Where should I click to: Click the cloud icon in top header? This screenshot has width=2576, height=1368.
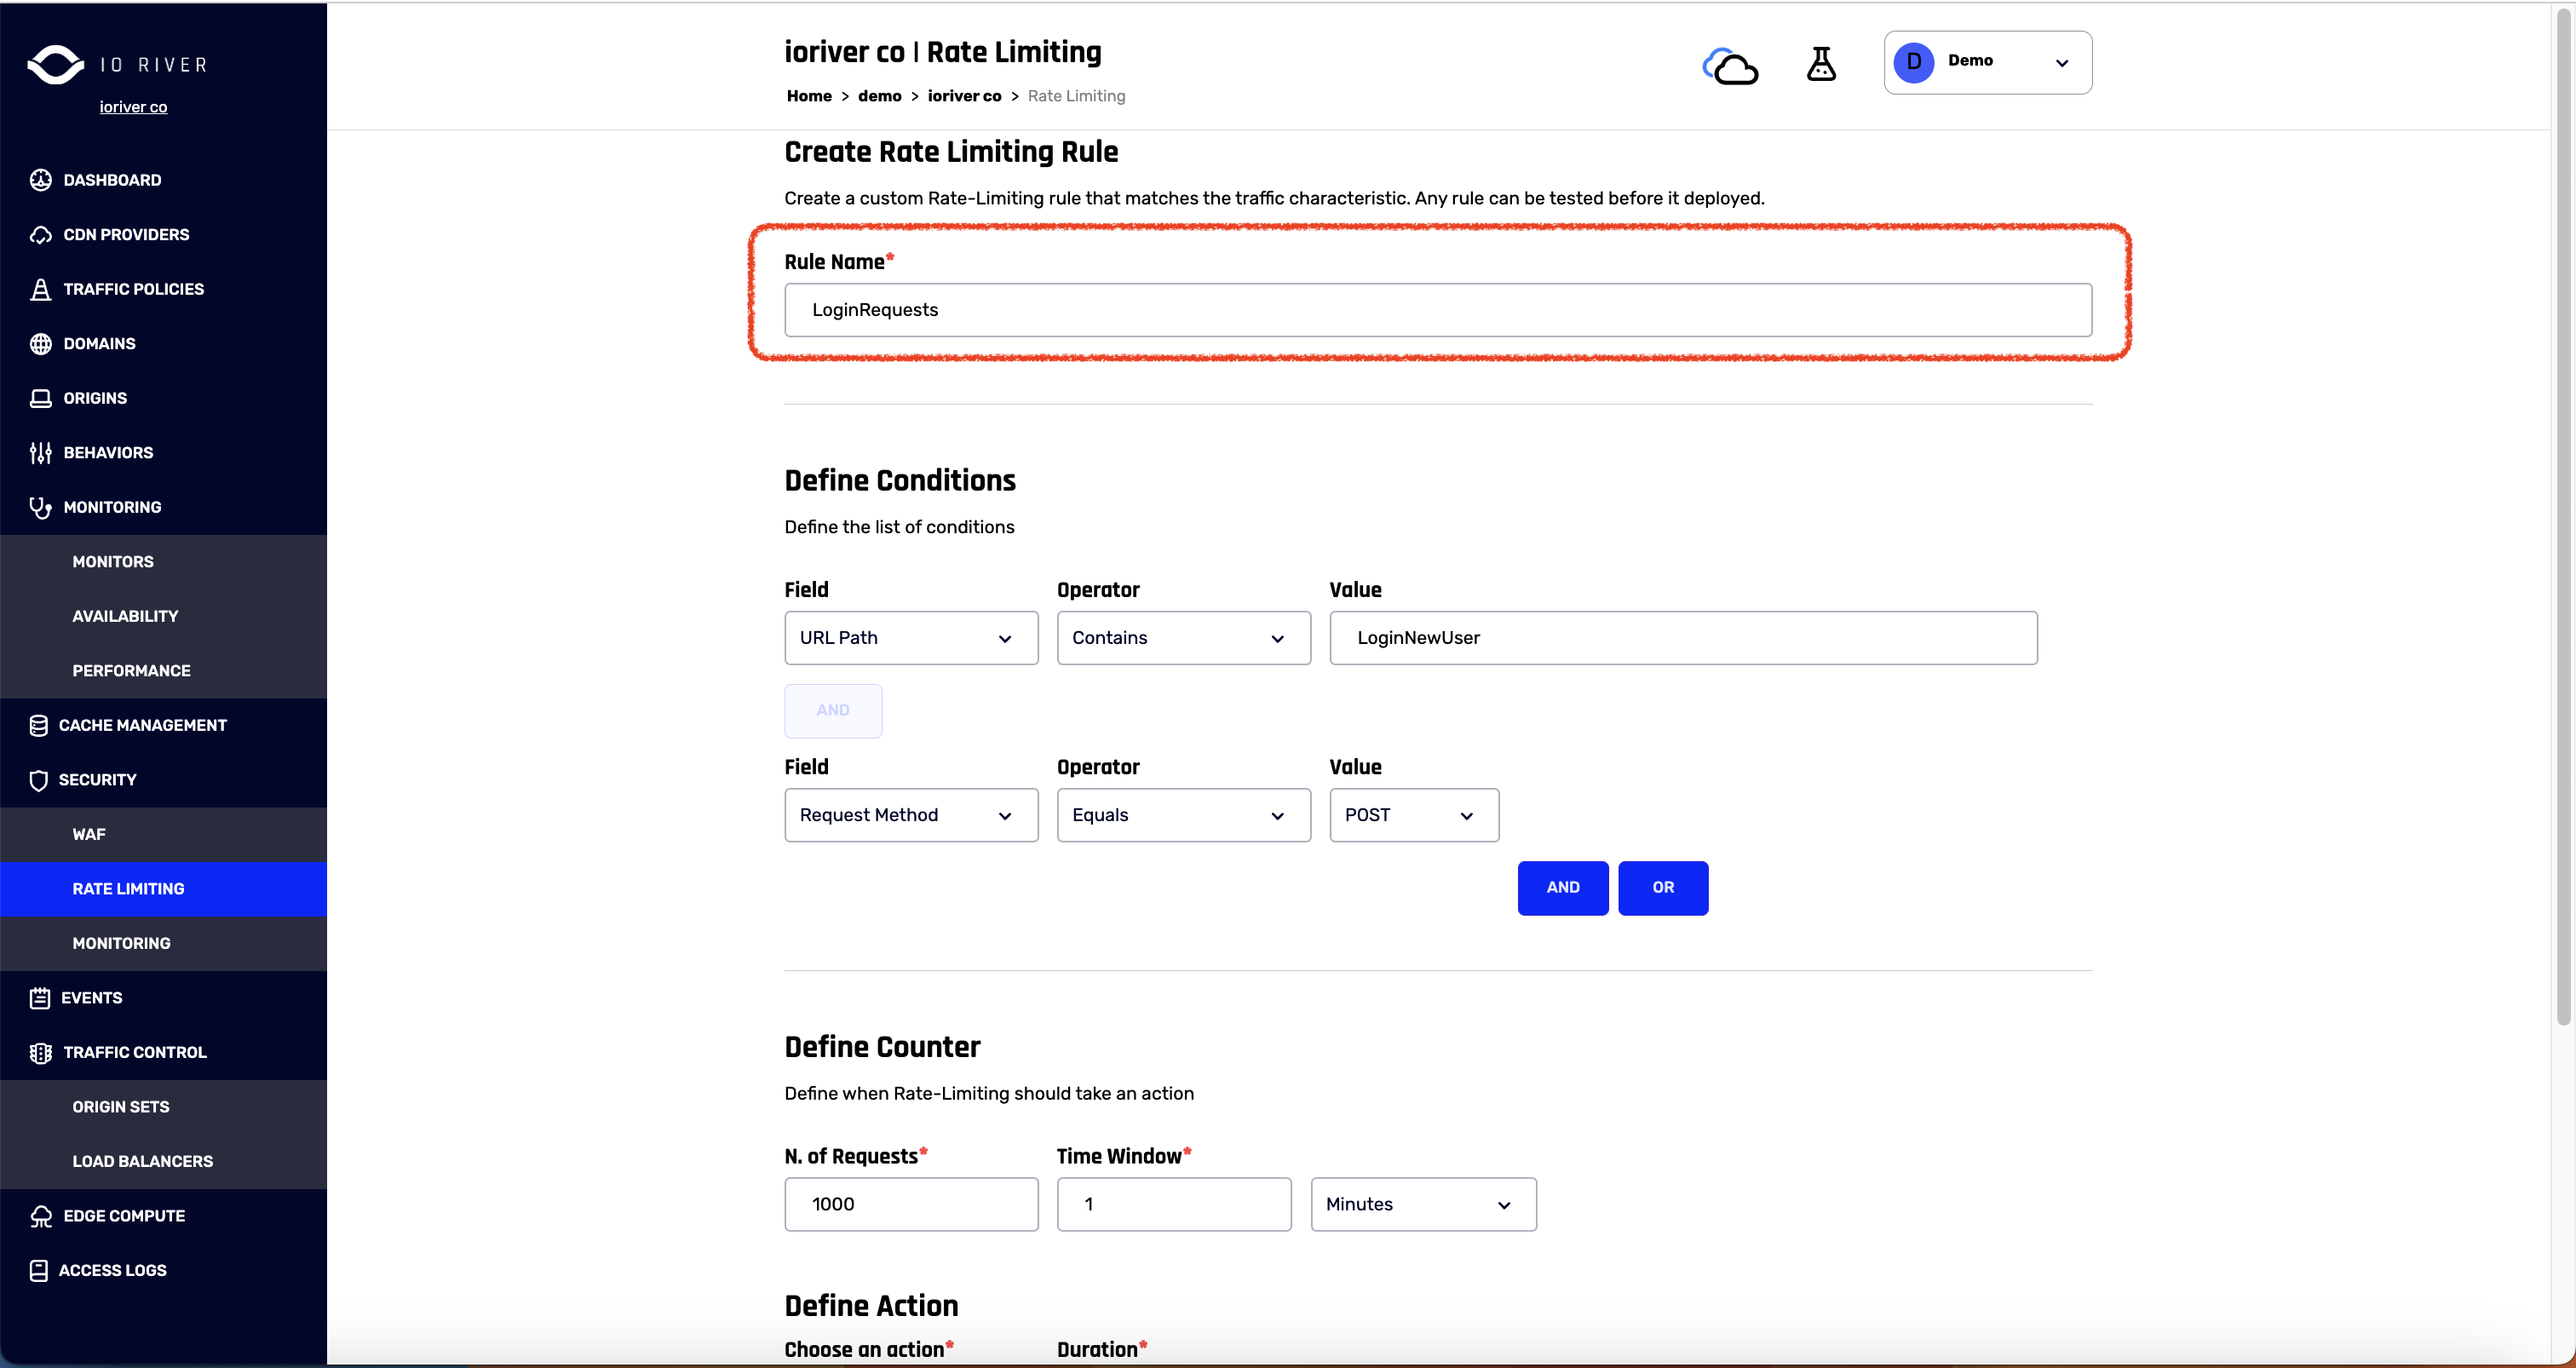click(1730, 67)
